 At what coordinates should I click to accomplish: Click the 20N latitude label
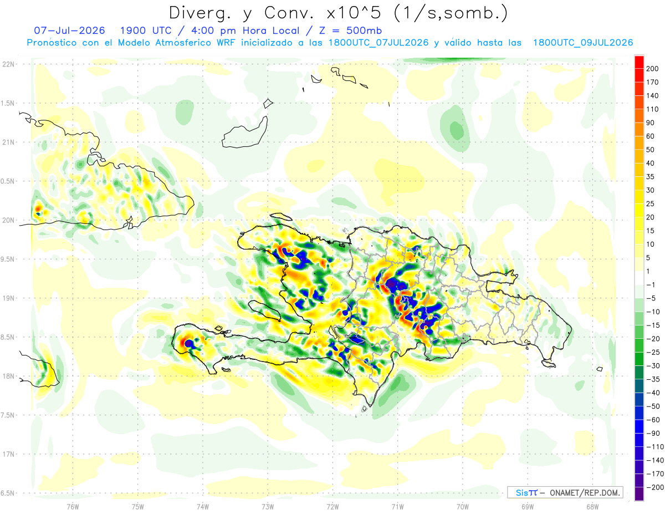[x=8, y=220]
